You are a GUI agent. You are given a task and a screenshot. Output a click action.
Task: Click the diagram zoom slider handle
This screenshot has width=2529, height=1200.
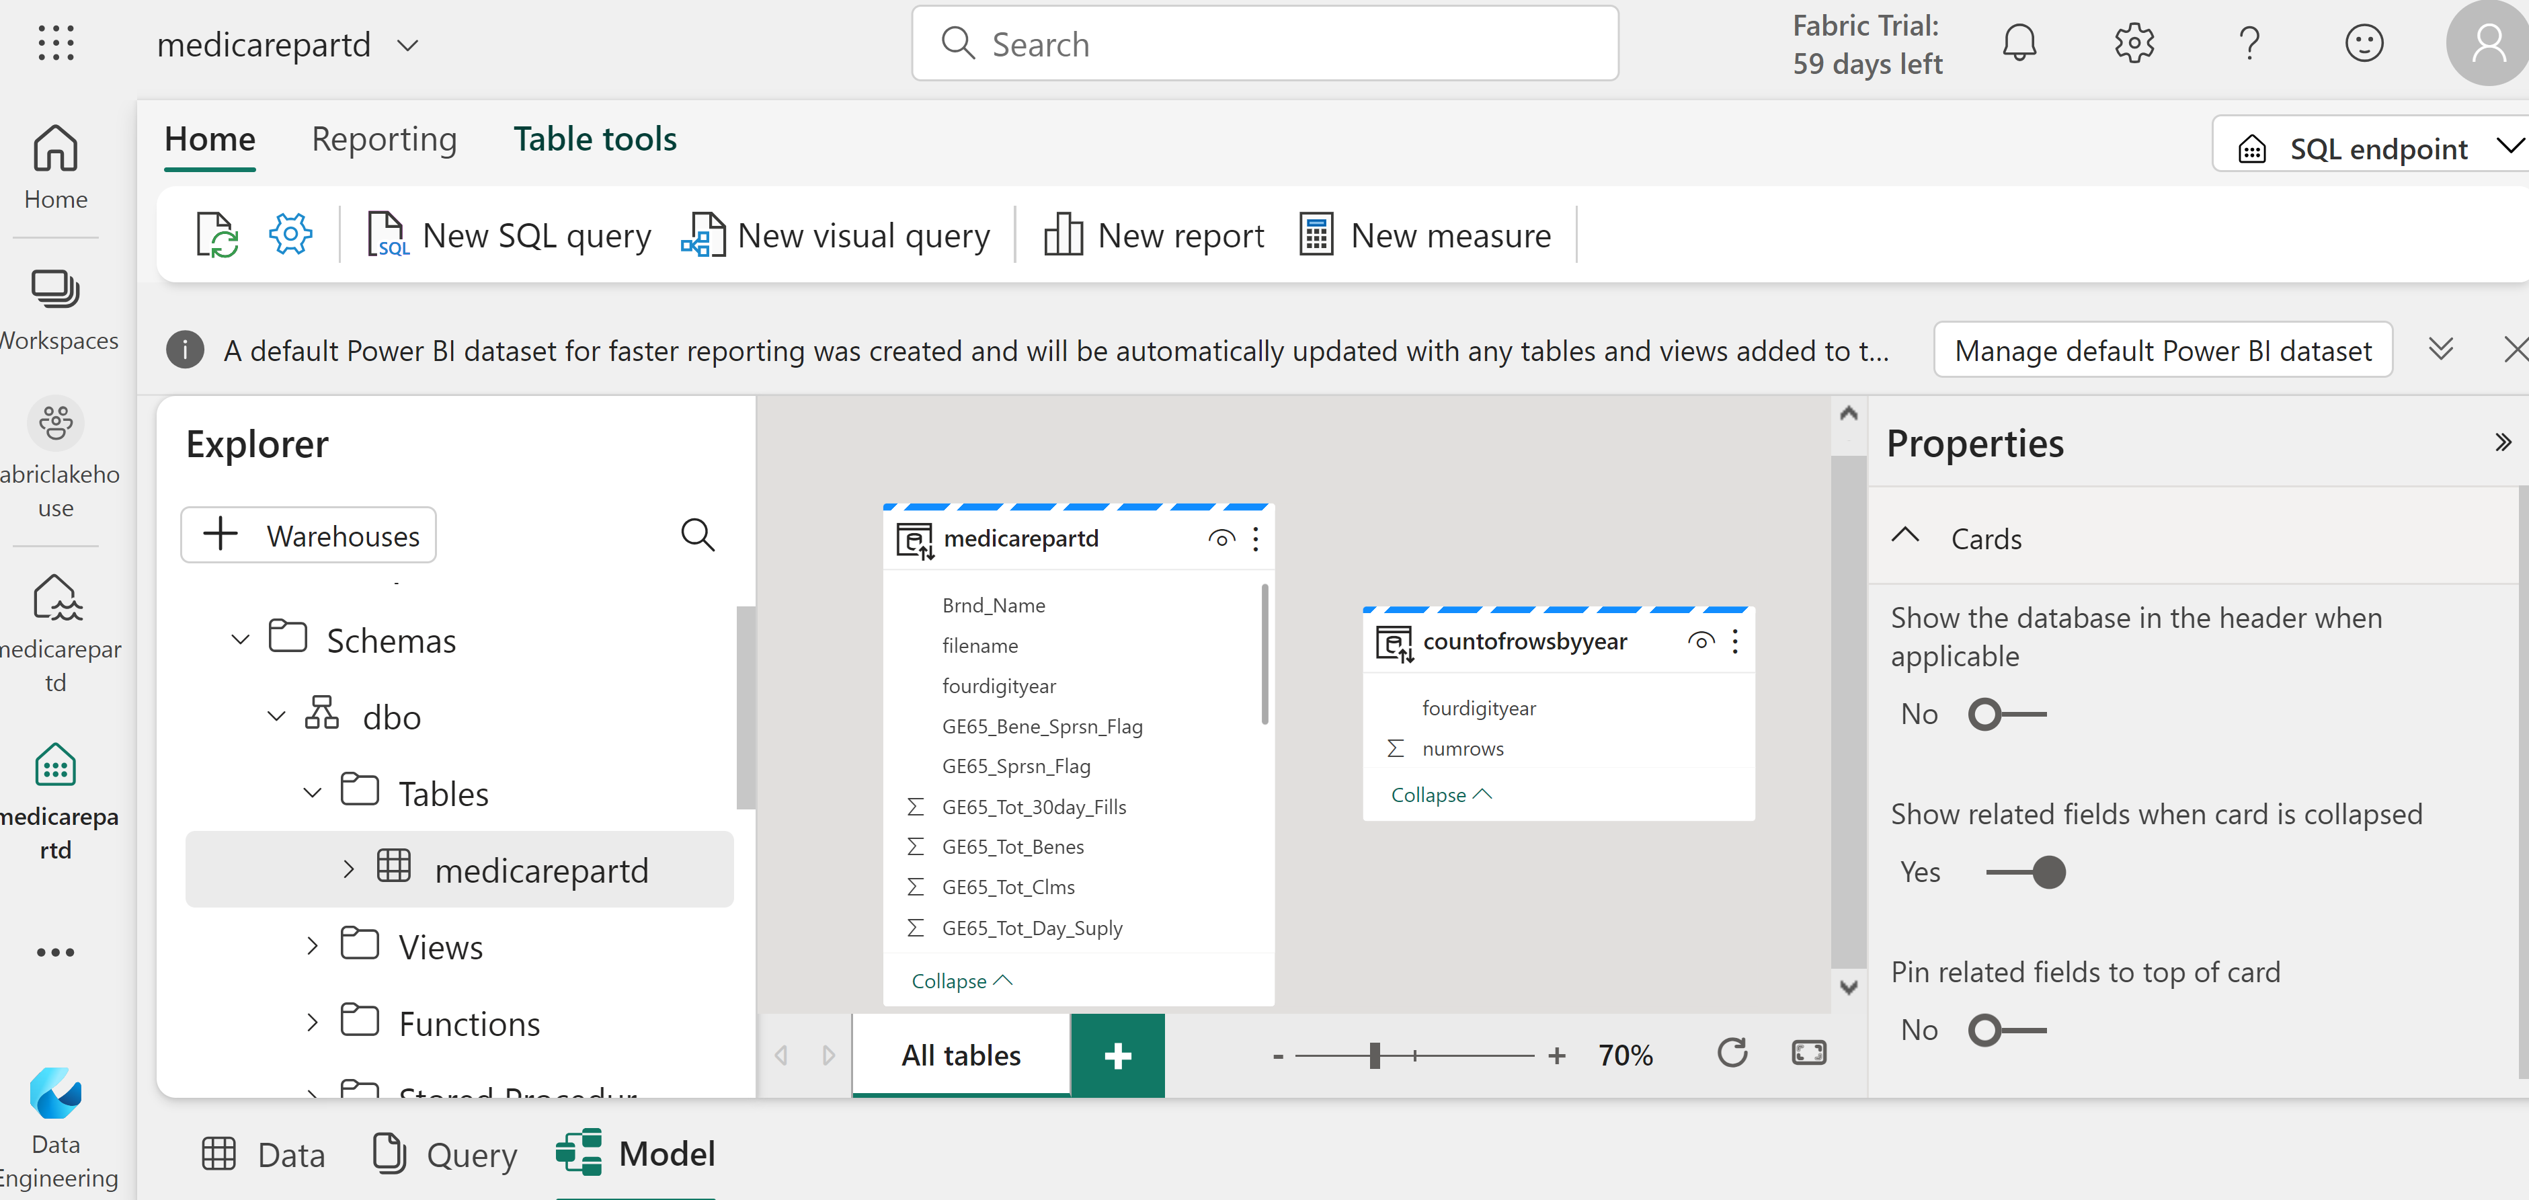coord(1375,1055)
